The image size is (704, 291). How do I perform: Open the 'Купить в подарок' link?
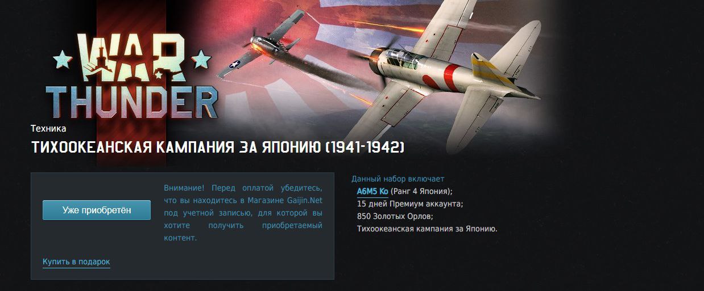tap(76, 262)
